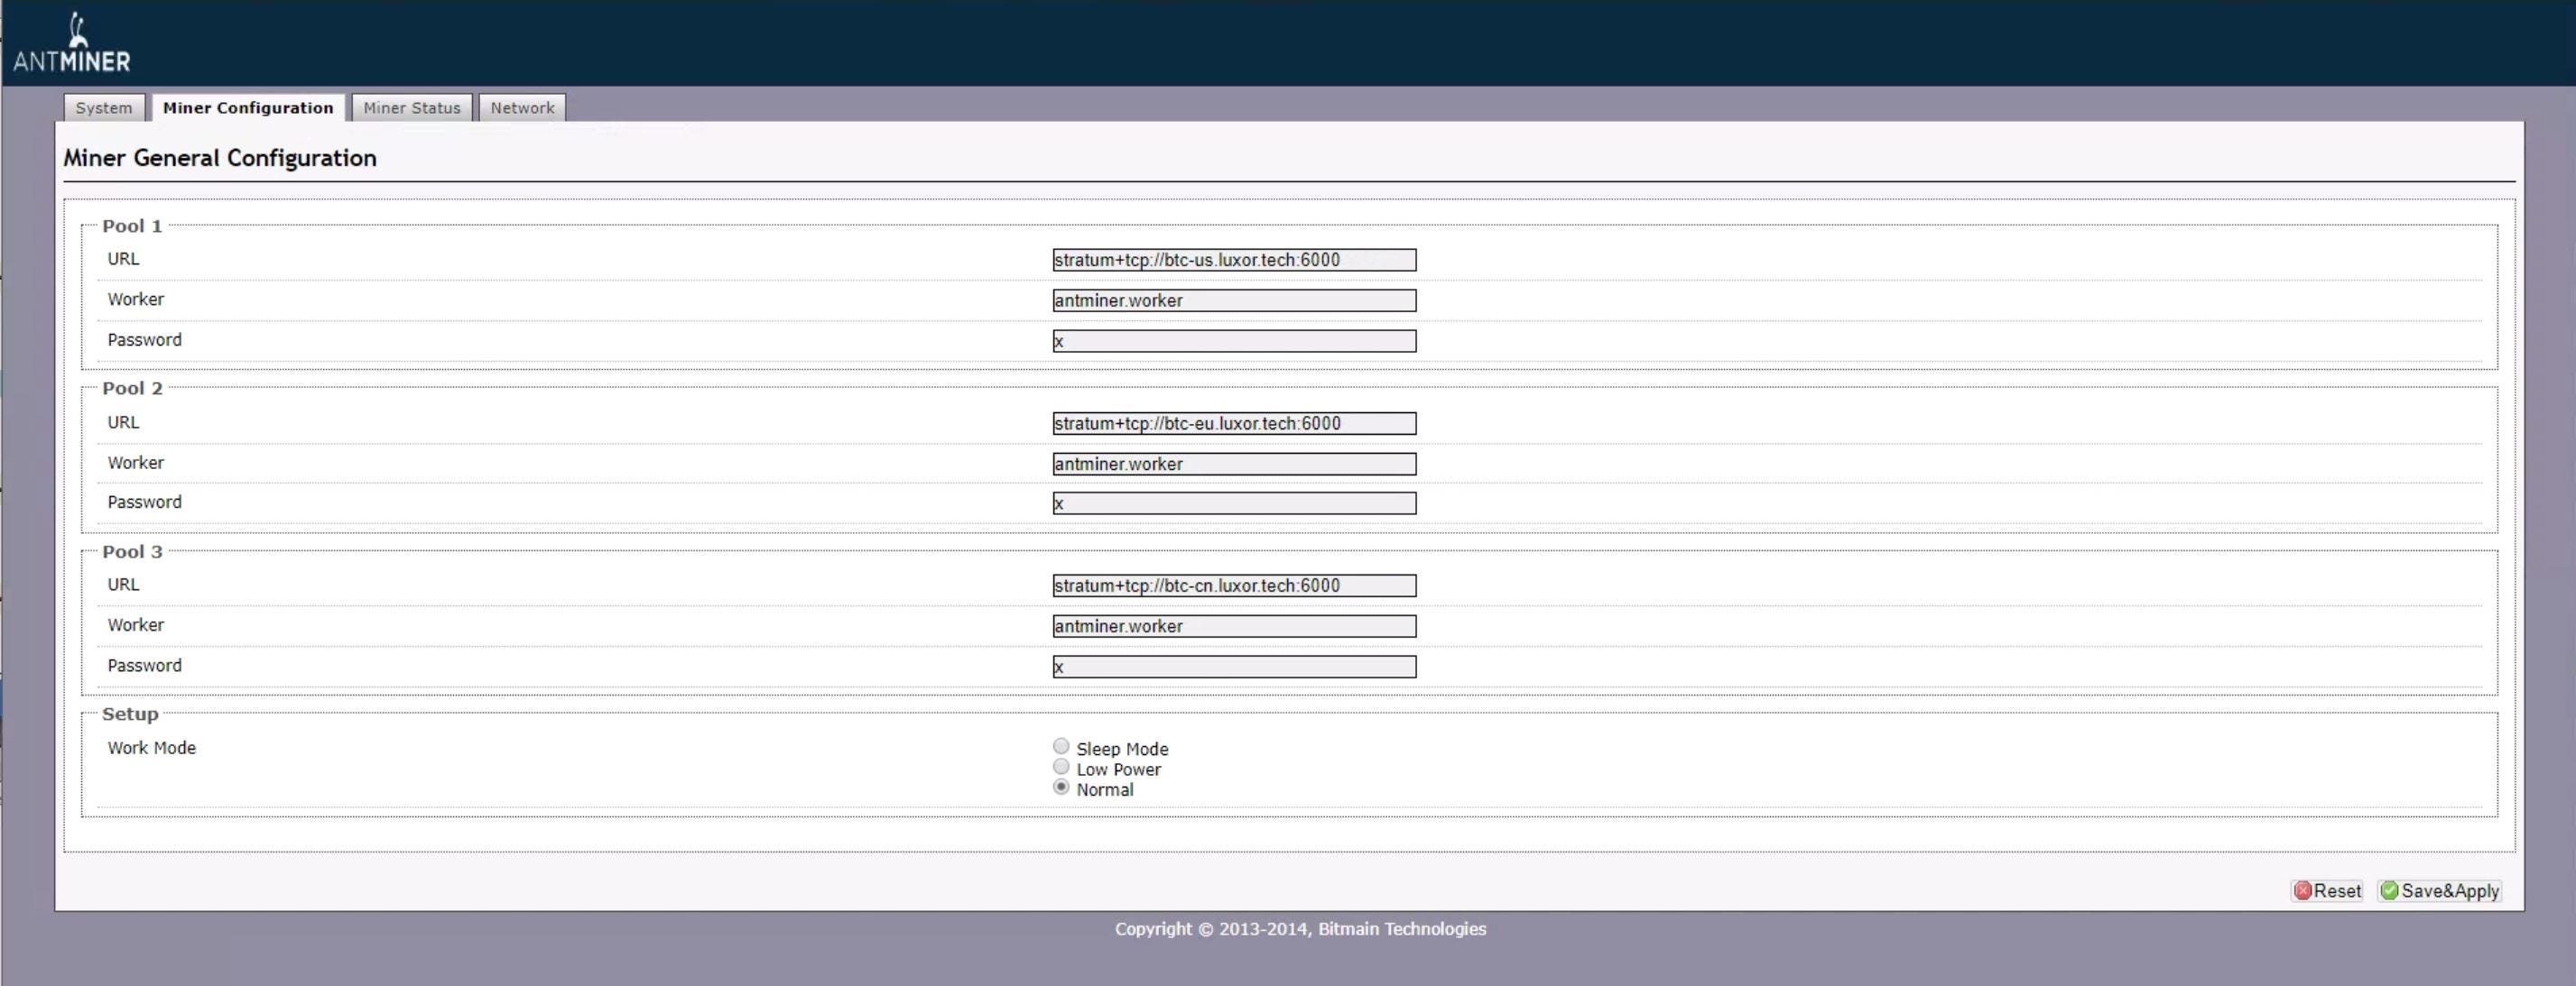Click the Pool 1 Worker input
2576x986 pixels.
pos(1234,300)
